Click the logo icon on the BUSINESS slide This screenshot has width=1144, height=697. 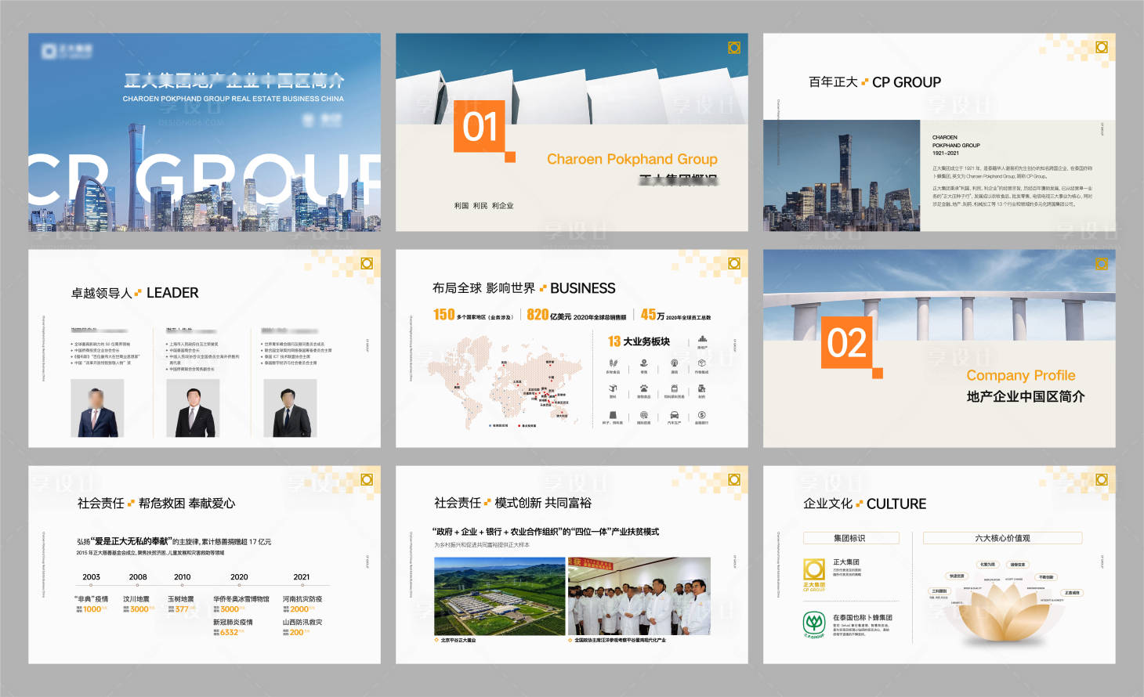pos(734,264)
